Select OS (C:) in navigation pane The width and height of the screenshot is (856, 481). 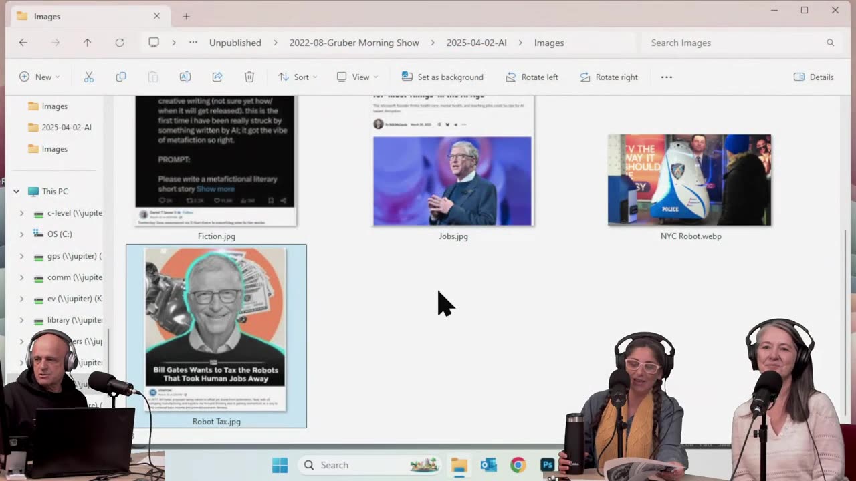(x=52, y=234)
